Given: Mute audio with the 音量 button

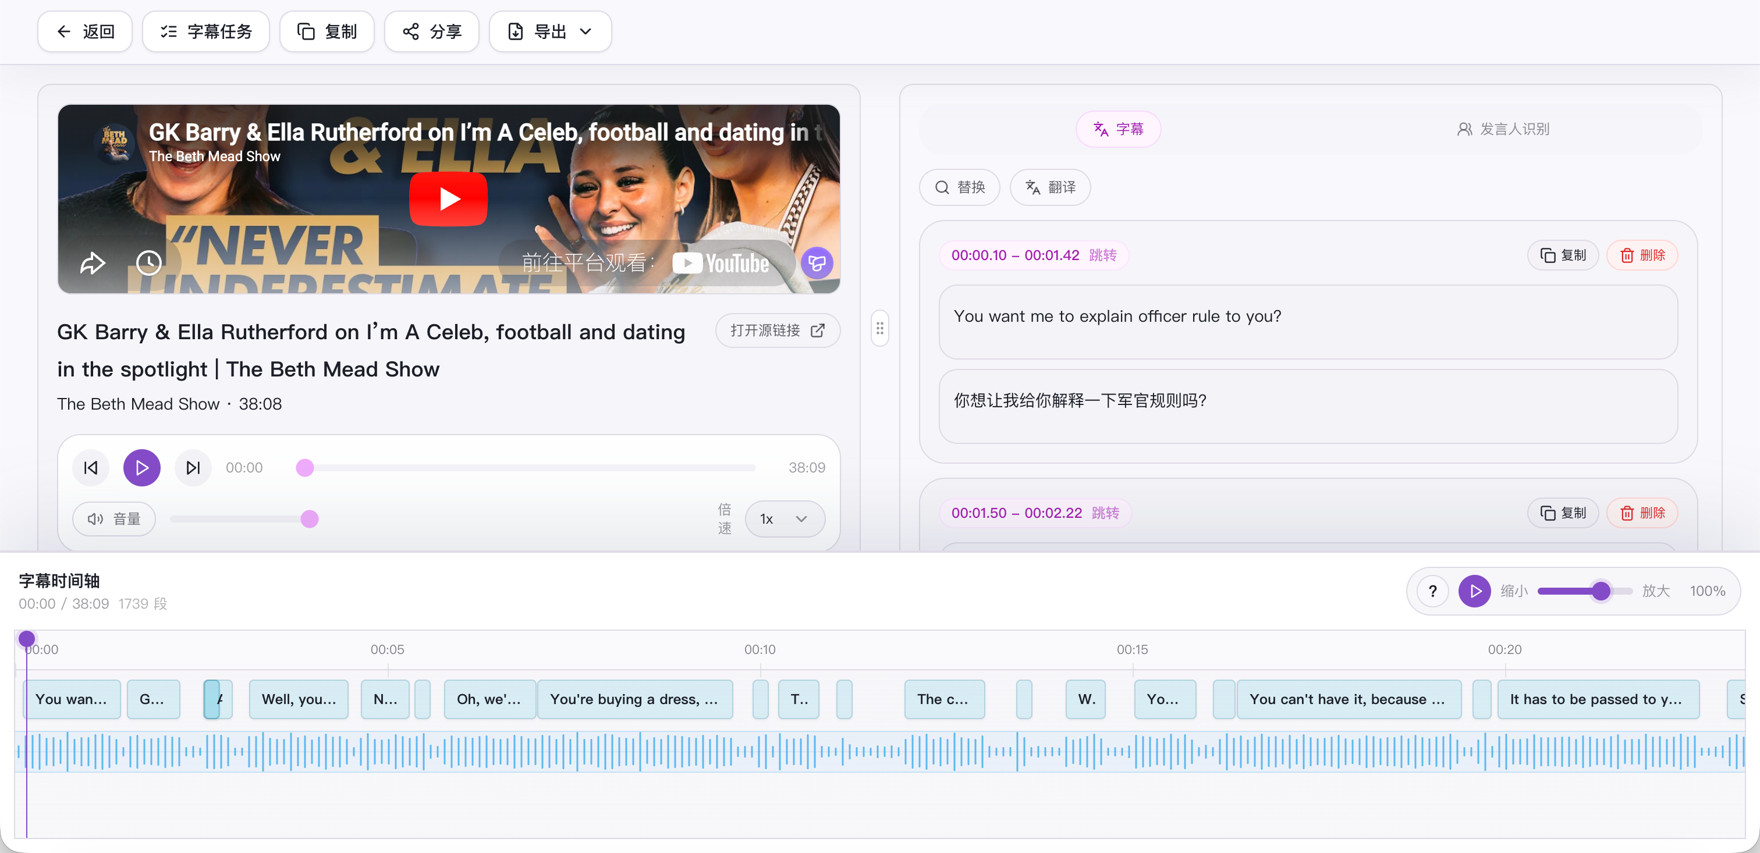Looking at the screenshot, I should coord(114,519).
